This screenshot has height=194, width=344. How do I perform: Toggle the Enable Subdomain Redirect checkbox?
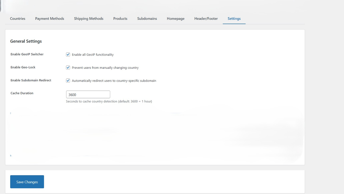(68, 80)
